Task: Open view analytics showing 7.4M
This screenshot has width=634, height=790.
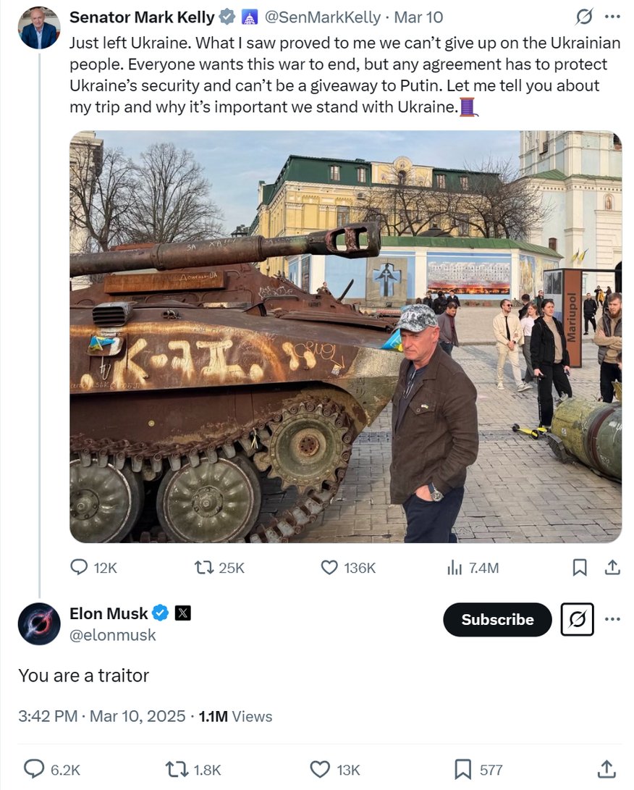Action: (455, 568)
